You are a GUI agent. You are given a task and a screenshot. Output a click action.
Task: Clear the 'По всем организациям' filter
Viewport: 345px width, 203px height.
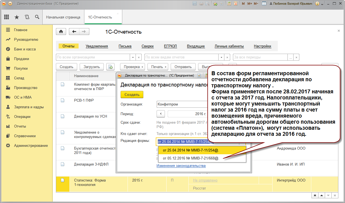coord(139,57)
